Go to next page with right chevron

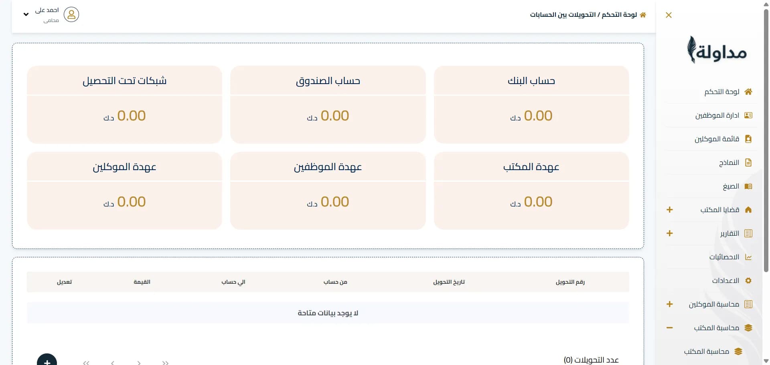pyautogui.click(x=139, y=363)
